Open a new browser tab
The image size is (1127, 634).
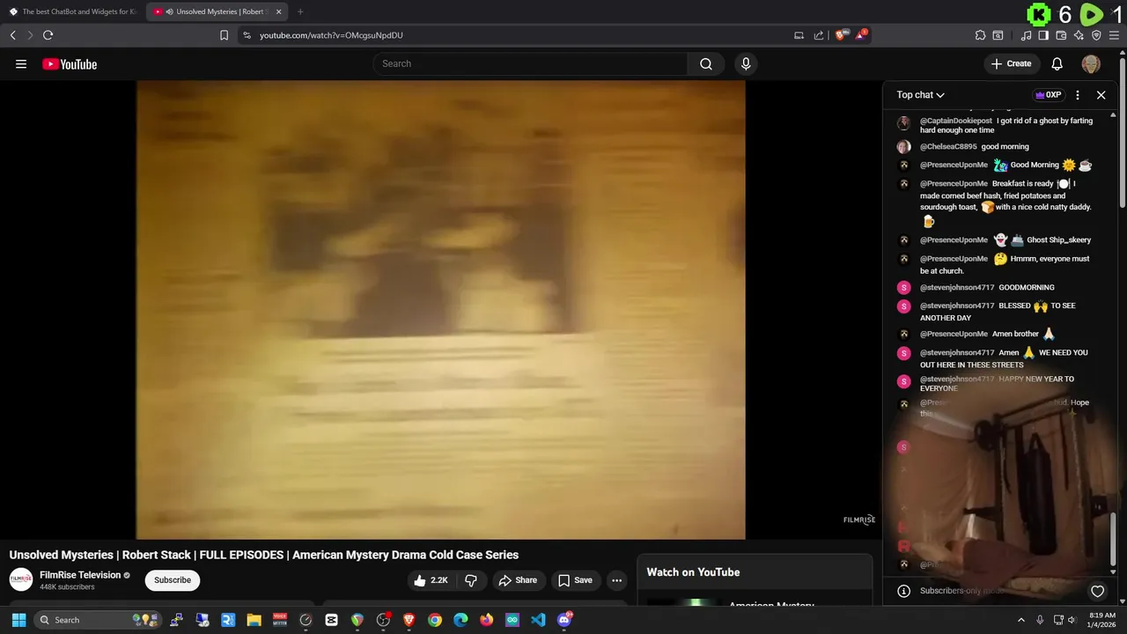(x=300, y=11)
